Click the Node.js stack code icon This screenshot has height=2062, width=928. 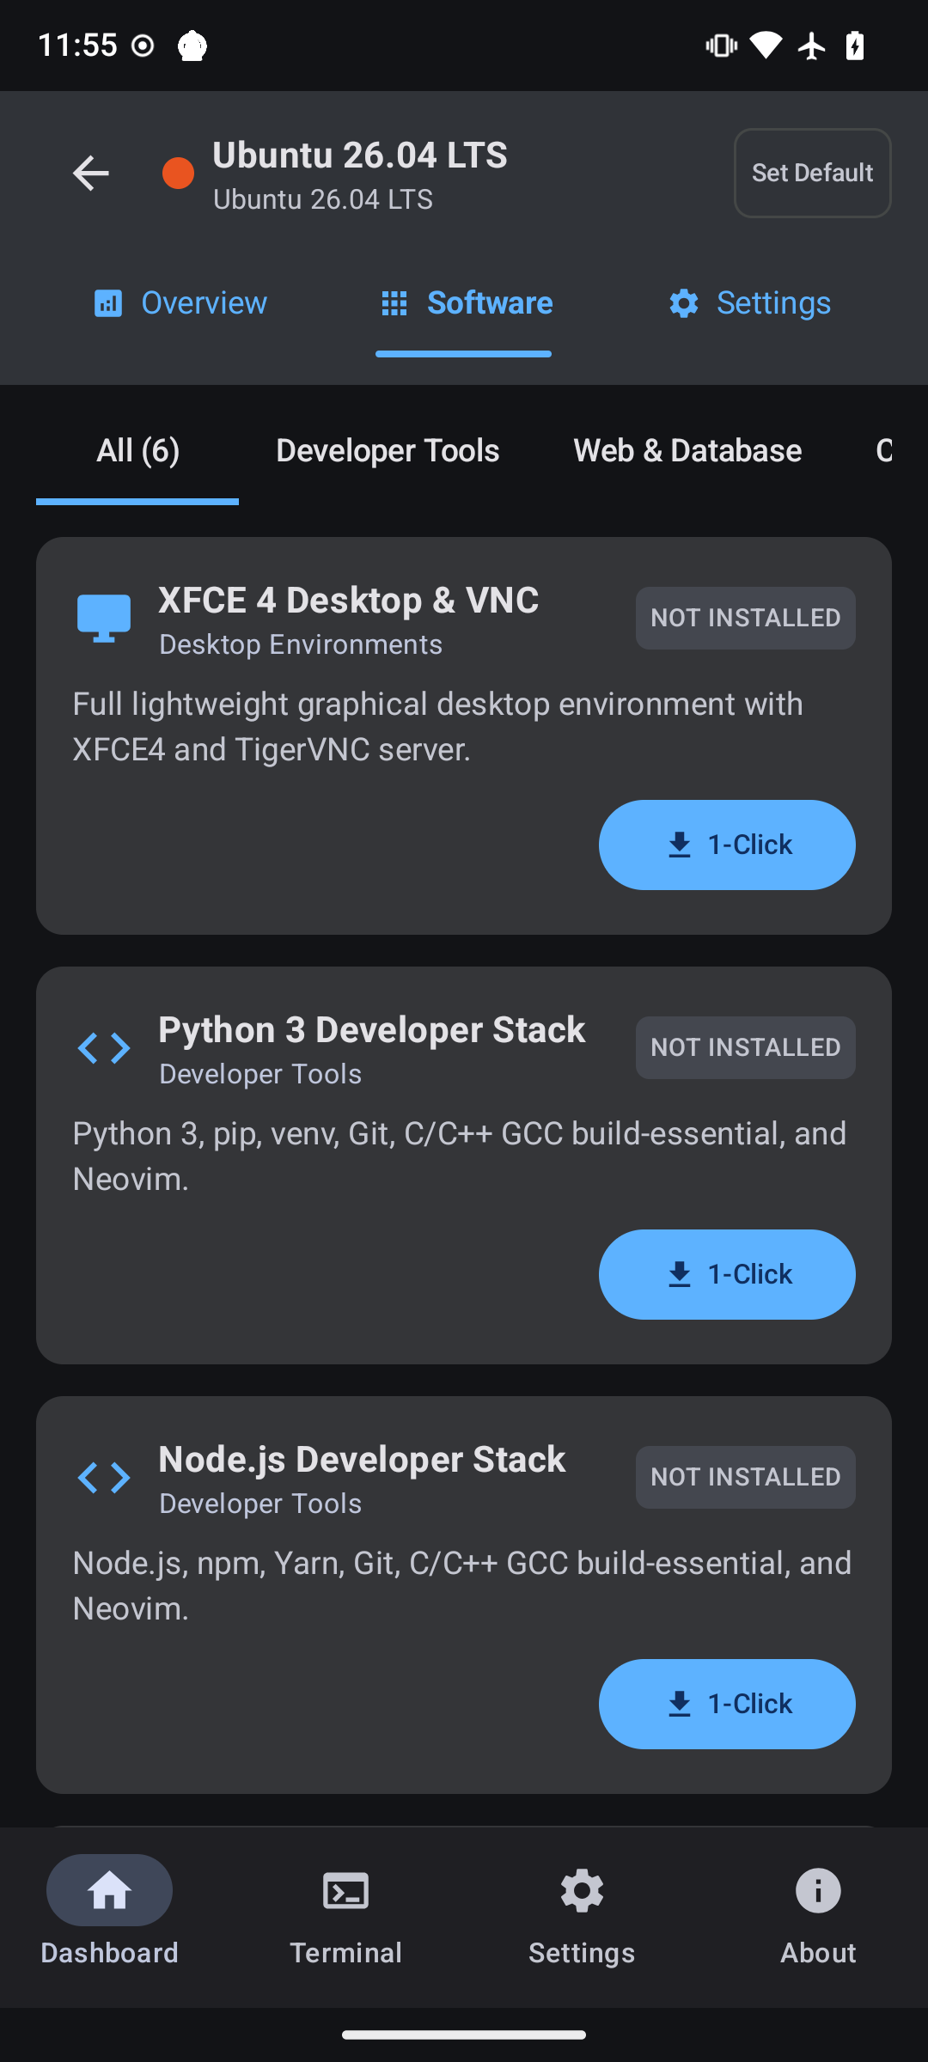tap(104, 1478)
